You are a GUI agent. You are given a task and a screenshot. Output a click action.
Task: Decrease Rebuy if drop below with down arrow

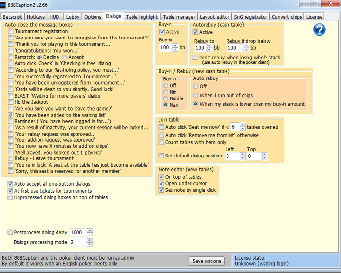pyautogui.click(x=246, y=50)
